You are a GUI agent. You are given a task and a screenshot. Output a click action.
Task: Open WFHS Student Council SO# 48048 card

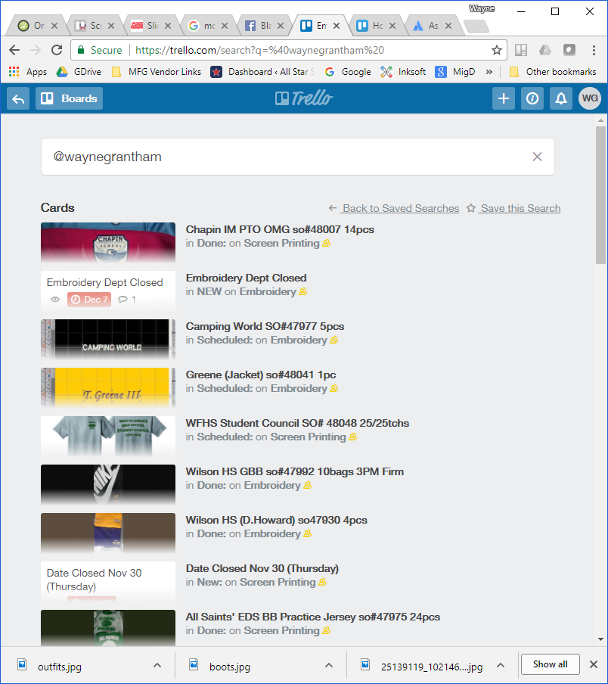coord(297,423)
